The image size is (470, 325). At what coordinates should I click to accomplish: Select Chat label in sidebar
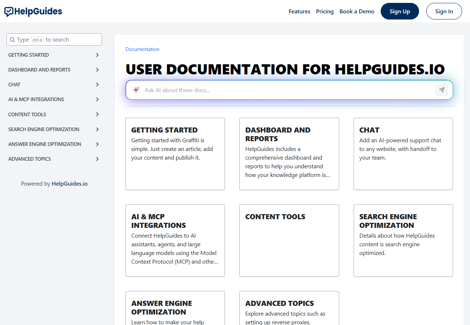[14, 84]
